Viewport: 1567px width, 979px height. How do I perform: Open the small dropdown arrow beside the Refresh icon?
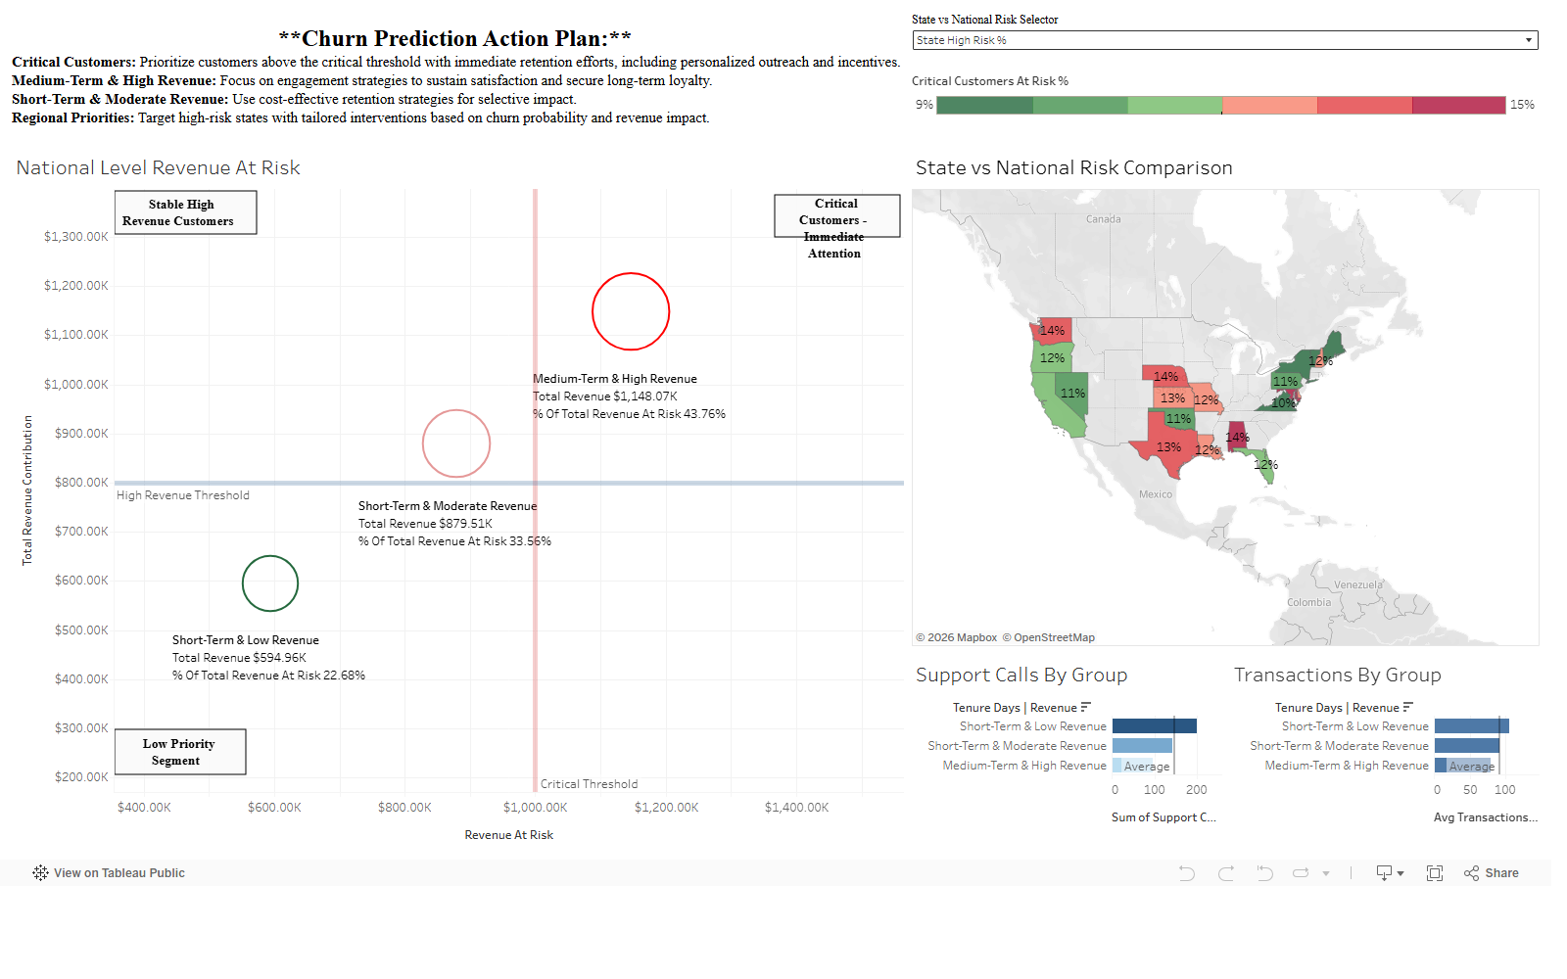[x=1326, y=873]
